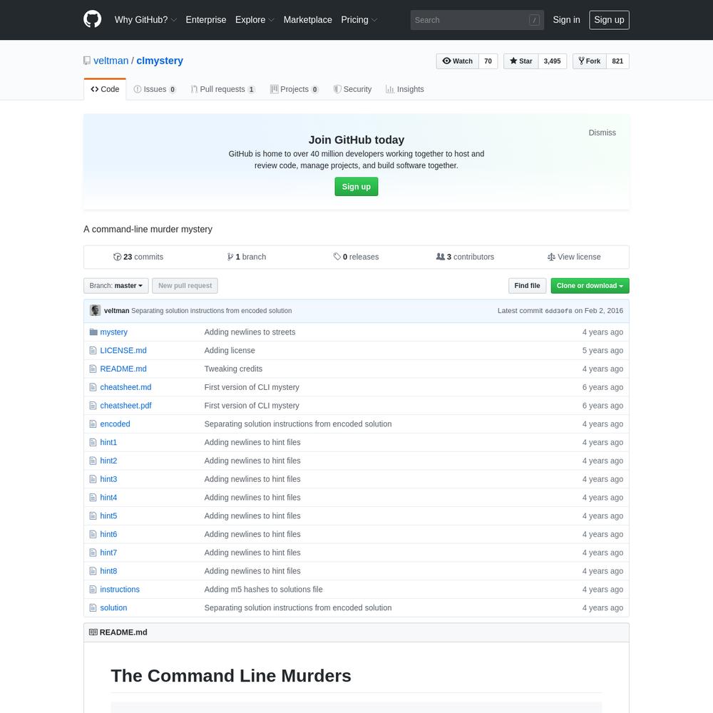Viewport: 713px width, 713px height.
Task: Click the file icon next to hint4
Action: pos(93,498)
